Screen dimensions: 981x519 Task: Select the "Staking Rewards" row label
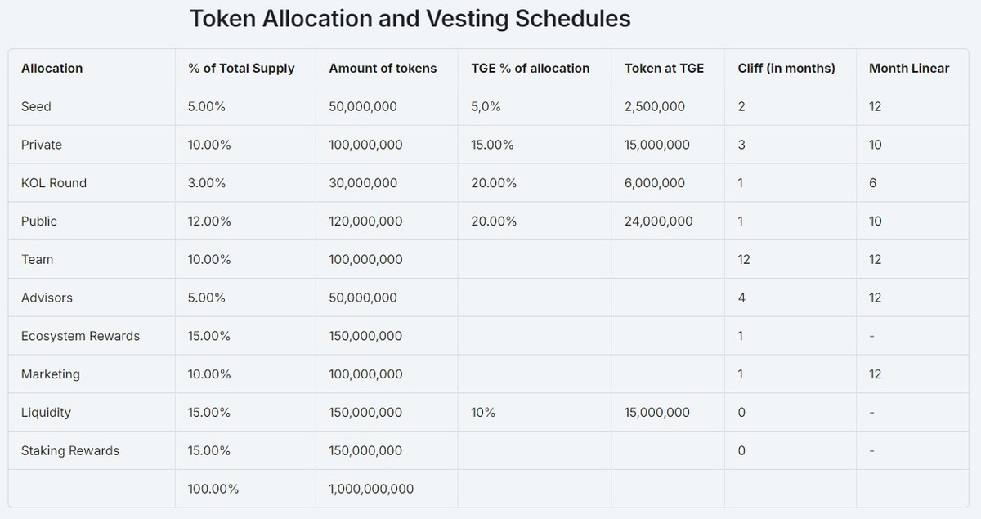coord(70,451)
